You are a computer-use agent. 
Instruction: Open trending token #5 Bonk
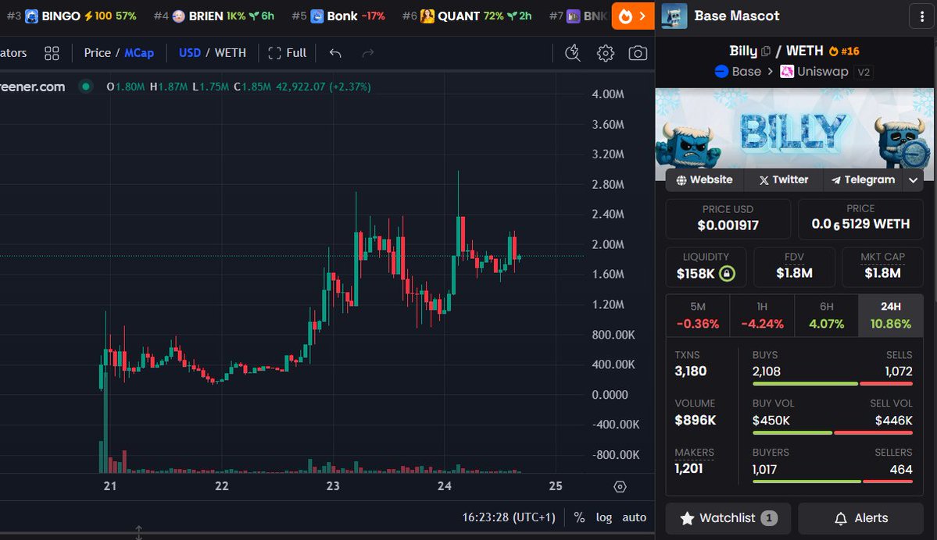coord(338,16)
